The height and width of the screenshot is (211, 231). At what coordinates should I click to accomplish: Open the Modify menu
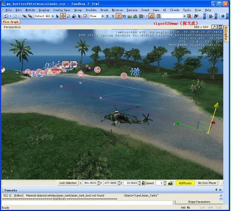[30, 10]
